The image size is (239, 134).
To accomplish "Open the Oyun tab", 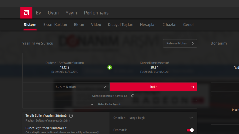I will tap(53, 13).
